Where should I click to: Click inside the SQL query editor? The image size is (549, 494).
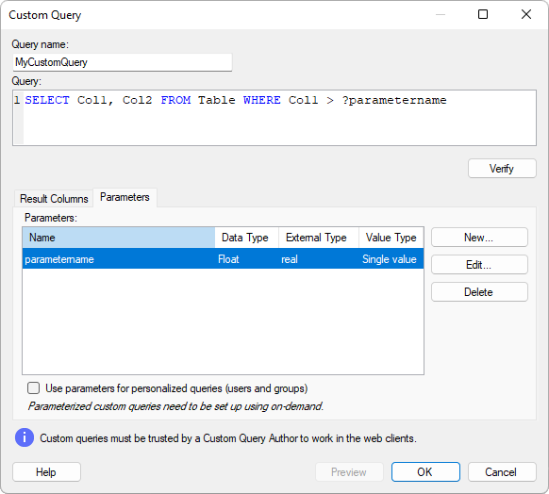tap(274, 118)
